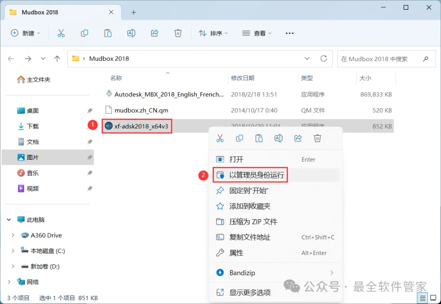Choose 添加到收藏夹 in the context menu
441x304 pixels.
point(276,206)
